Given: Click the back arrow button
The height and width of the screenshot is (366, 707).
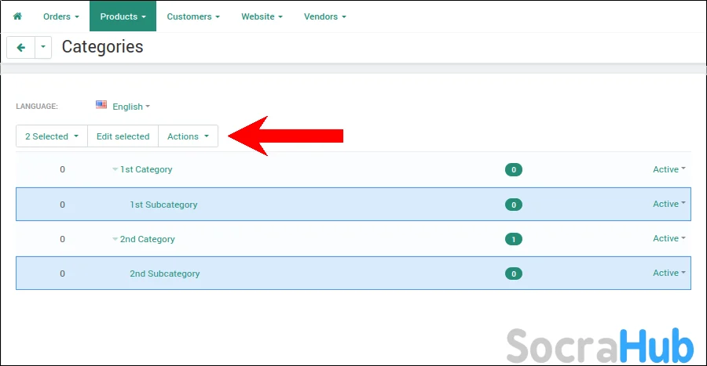Looking at the screenshot, I should [x=20, y=47].
